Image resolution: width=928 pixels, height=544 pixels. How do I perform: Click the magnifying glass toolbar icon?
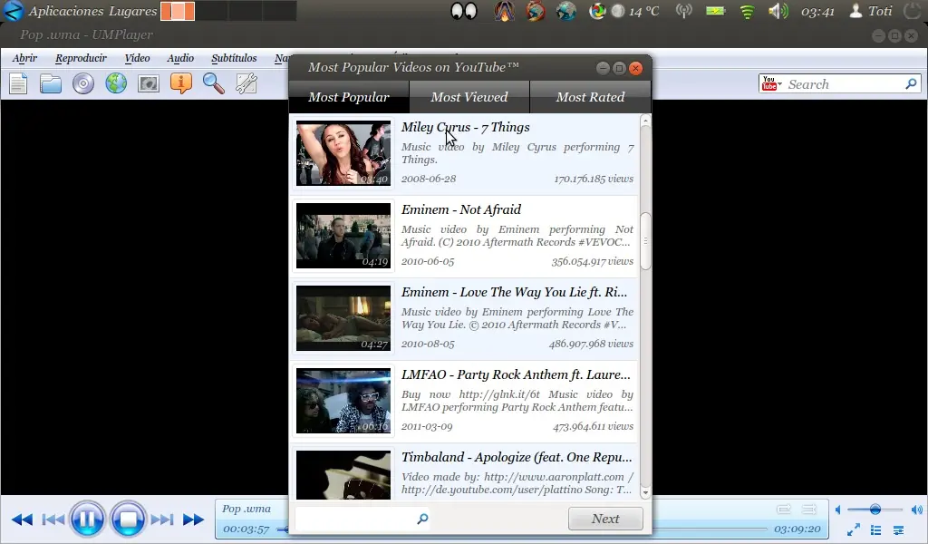tap(214, 83)
